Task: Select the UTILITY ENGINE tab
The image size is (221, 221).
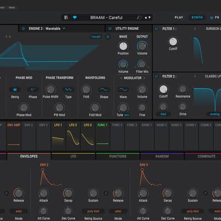Action: pyautogui.click(x=127, y=29)
